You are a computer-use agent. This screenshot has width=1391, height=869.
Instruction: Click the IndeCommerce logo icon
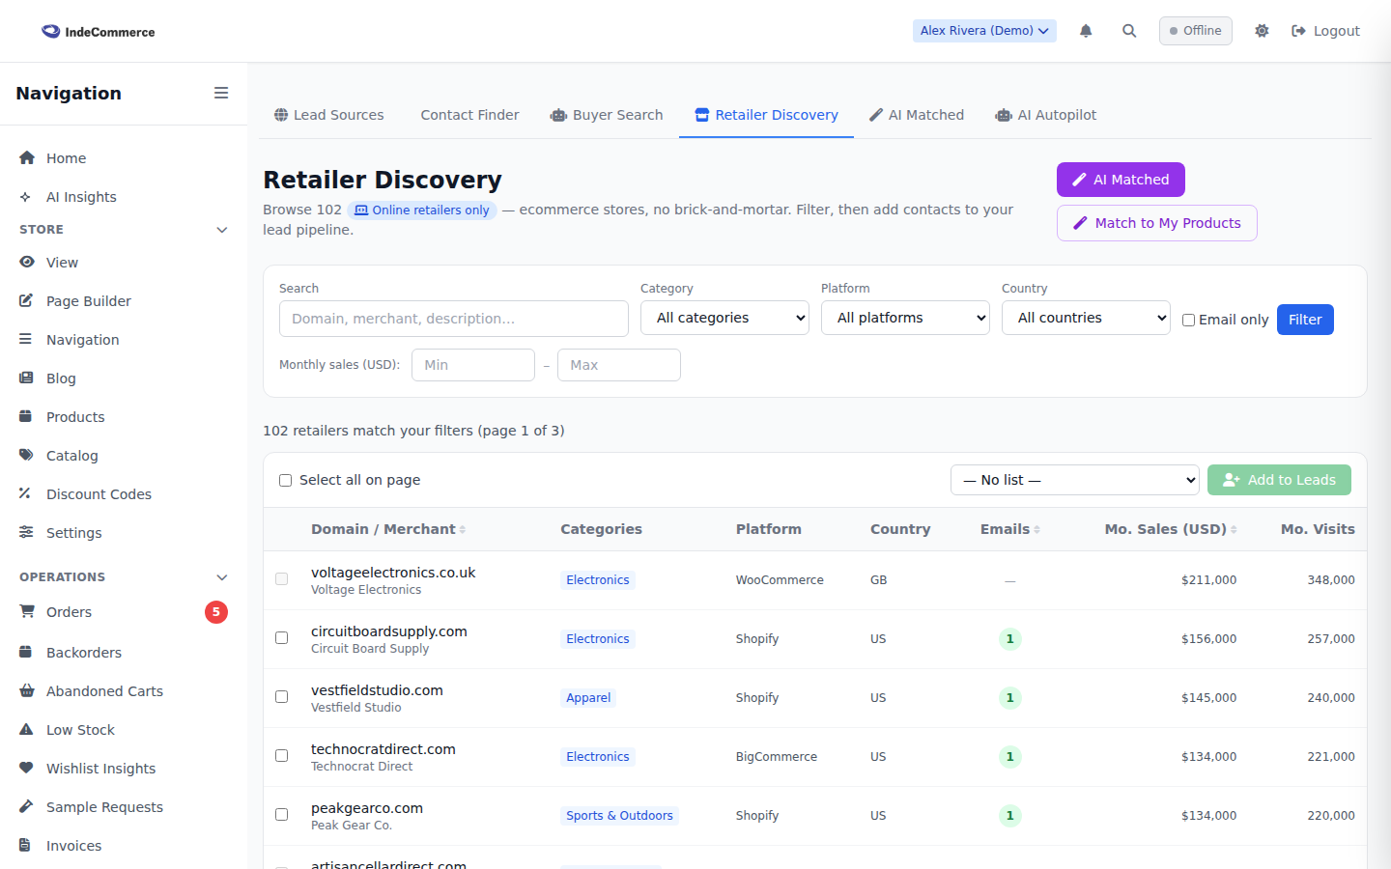(50, 31)
